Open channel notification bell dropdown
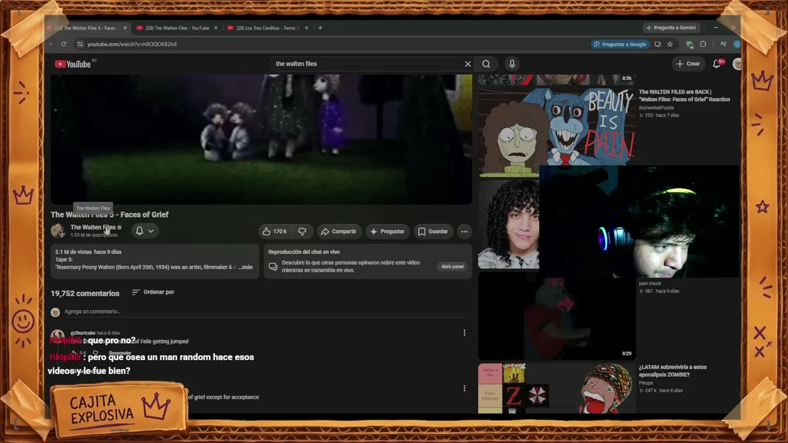 145,231
